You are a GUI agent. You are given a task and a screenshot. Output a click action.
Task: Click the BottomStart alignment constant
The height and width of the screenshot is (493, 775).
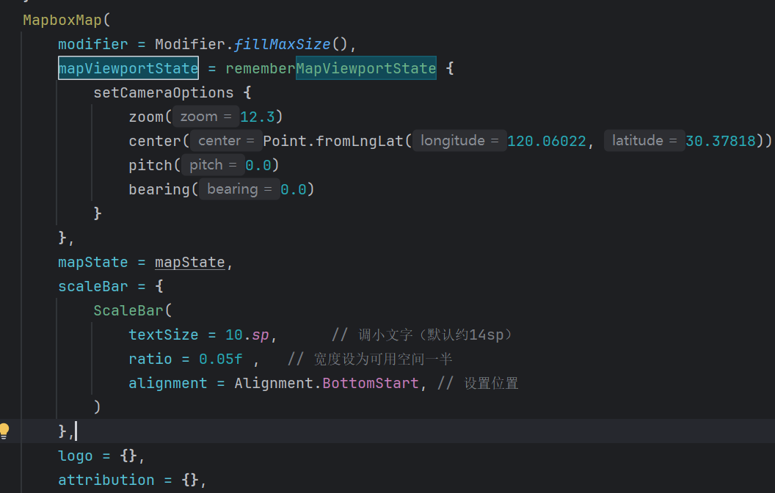(x=371, y=383)
